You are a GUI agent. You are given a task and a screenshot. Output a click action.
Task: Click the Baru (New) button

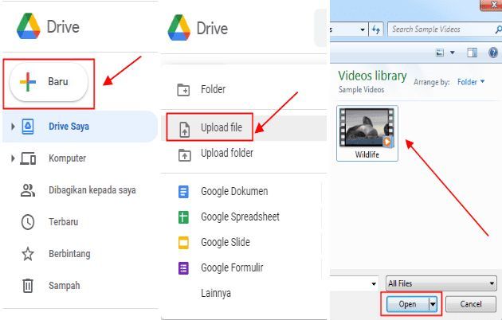click(x=49, y=82)
